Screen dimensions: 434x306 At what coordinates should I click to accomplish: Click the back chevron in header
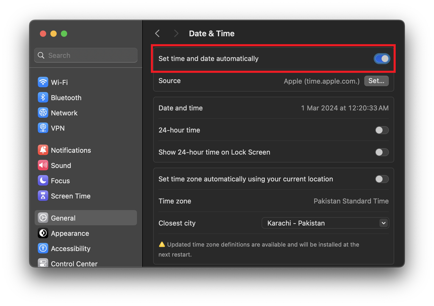[157, 33]
